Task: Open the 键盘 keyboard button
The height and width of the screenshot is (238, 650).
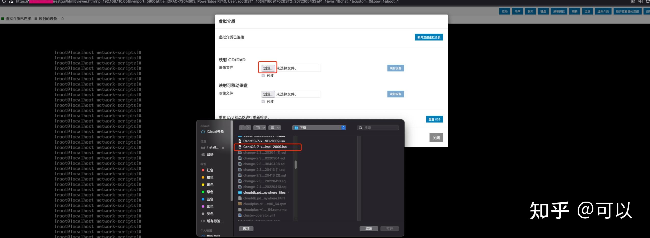Action: pyautogui.click(x=543, y=11)
